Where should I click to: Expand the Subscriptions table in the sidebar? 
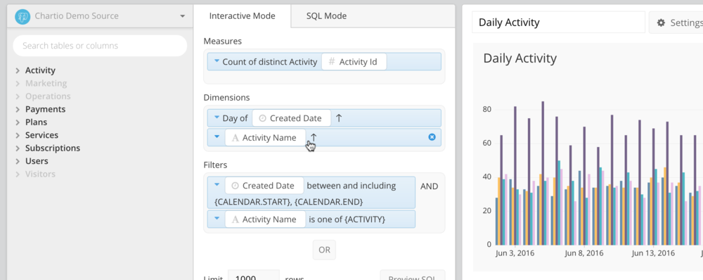[18, 148]
